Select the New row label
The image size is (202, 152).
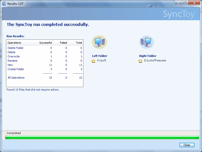pyautogui.click(x=10, y=65)
